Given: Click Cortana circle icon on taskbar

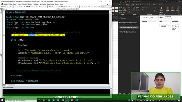Looking at the screenshot, I should (x=39, y=100).
